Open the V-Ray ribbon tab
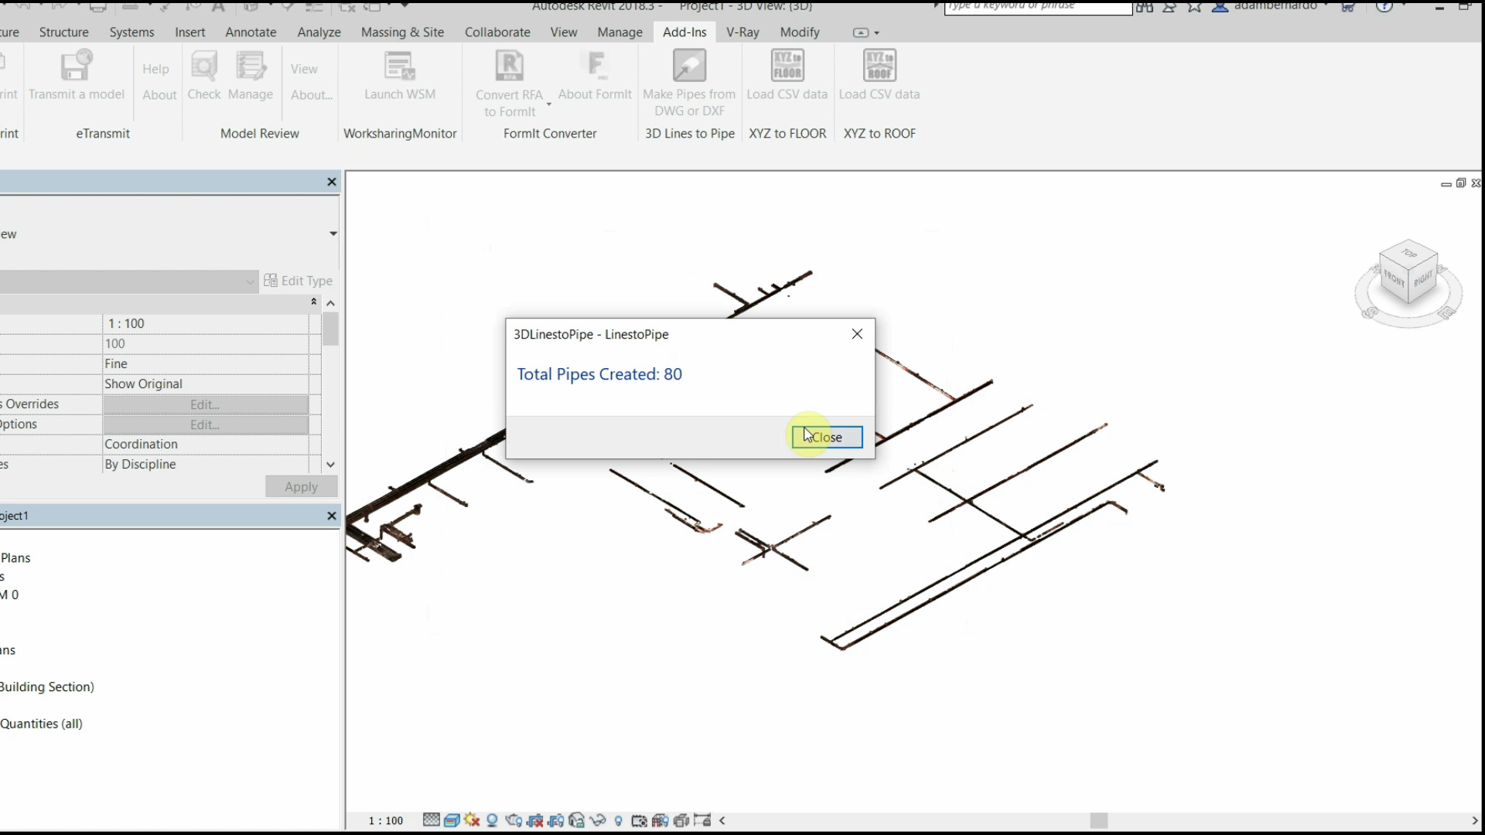1485x835 pixels. 742,32
